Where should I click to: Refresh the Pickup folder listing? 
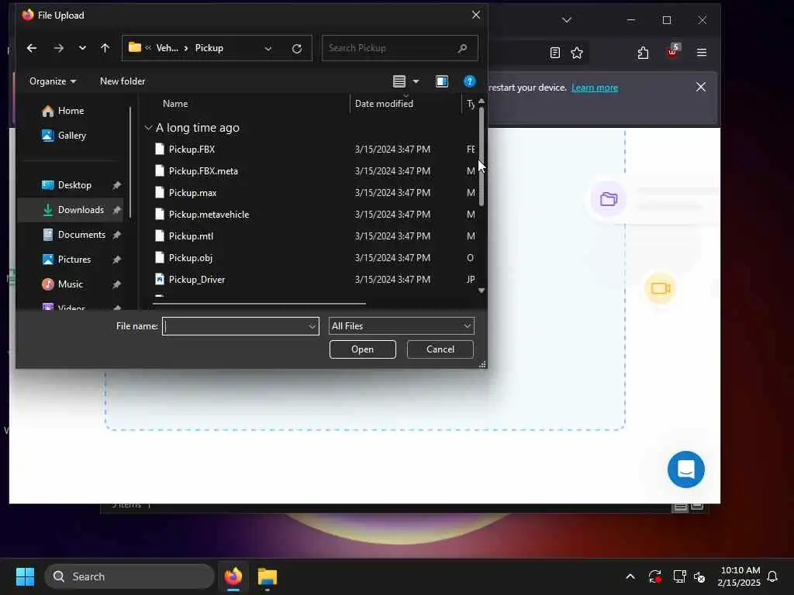click(x=297, y=49)
